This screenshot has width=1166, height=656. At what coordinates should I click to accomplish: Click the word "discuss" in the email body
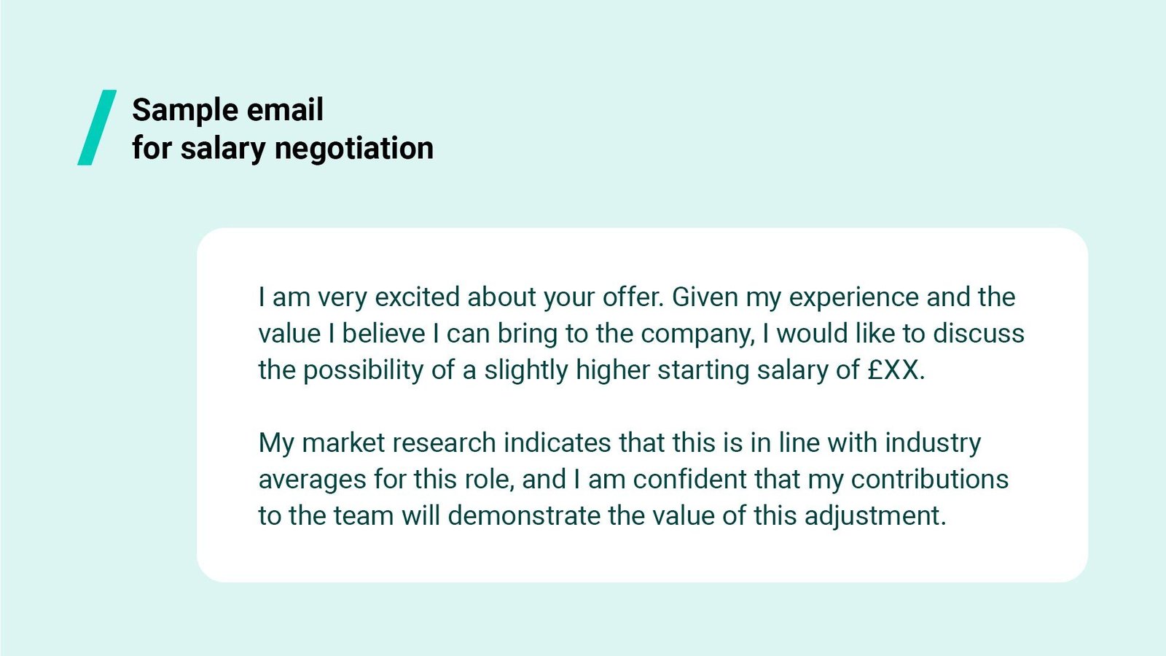point(978,333)
